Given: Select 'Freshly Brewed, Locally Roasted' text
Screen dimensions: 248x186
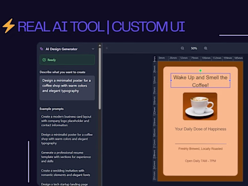Looking at the screenshot, I should pos(200,149).
